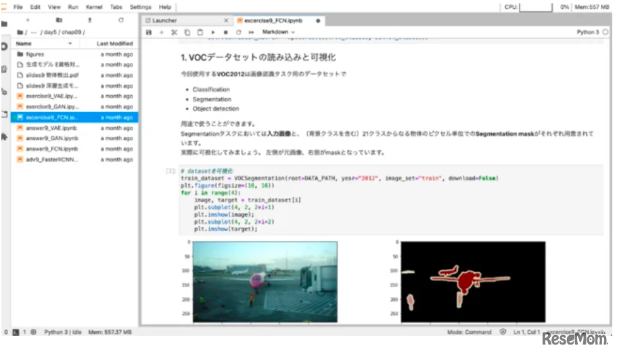Click the day5 breadcrumb link

coord(52,32)
